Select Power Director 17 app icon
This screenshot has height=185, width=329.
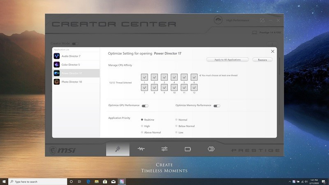coord(57,73)
